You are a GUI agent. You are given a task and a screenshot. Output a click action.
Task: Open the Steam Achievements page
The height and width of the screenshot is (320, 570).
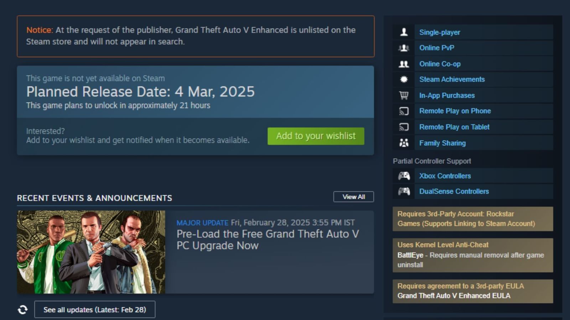click(452, 79)
